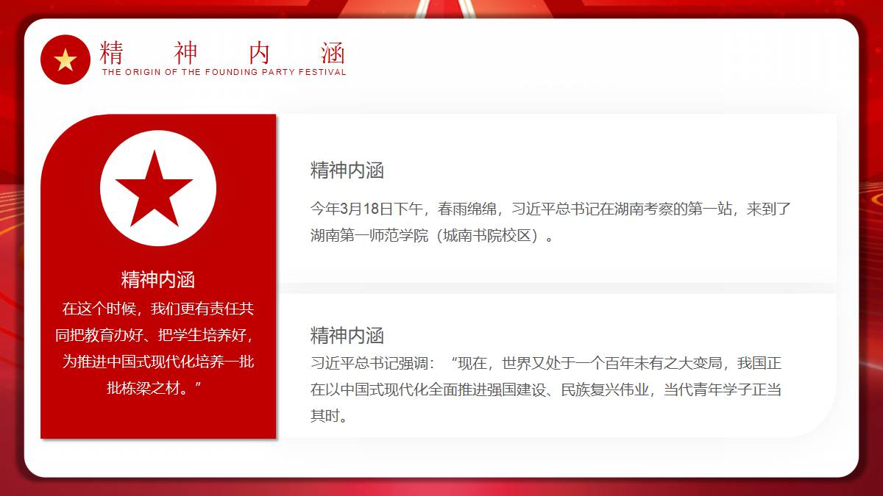Click empty red area below red panel text

point(157,419)
